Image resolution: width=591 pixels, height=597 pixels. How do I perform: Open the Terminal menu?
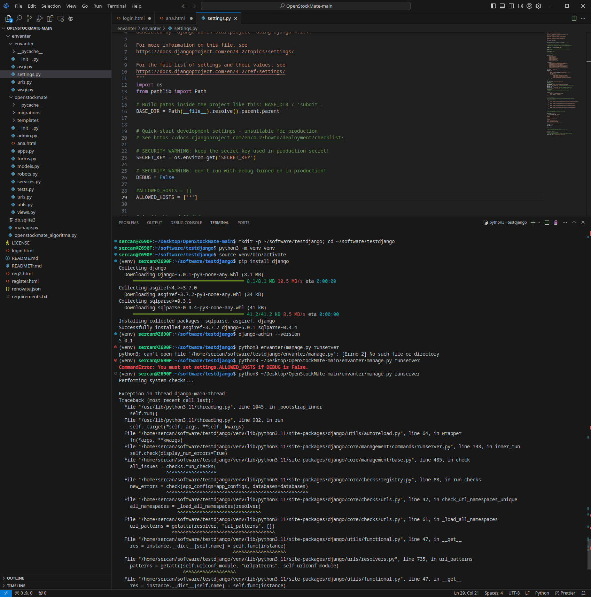116,6
